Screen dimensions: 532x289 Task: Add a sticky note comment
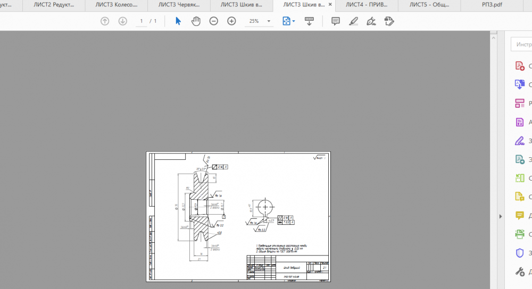[336, 21]
